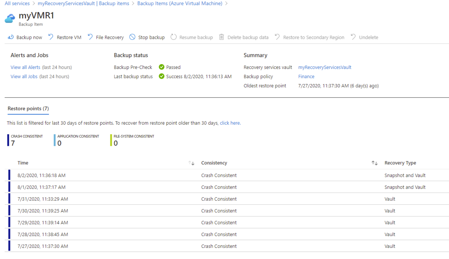Click the Undelete command icon
The height and width of the screenshot is (259, 449).
point(353,37)
